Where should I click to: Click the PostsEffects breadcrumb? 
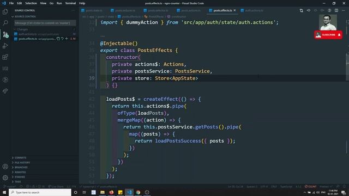154,17
